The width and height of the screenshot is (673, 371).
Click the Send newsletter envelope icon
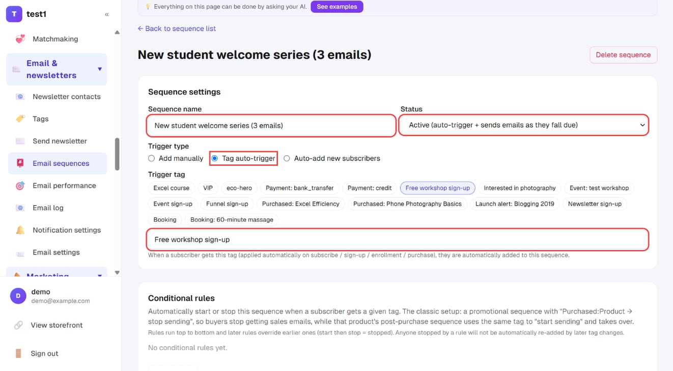(x=20, y=141)
